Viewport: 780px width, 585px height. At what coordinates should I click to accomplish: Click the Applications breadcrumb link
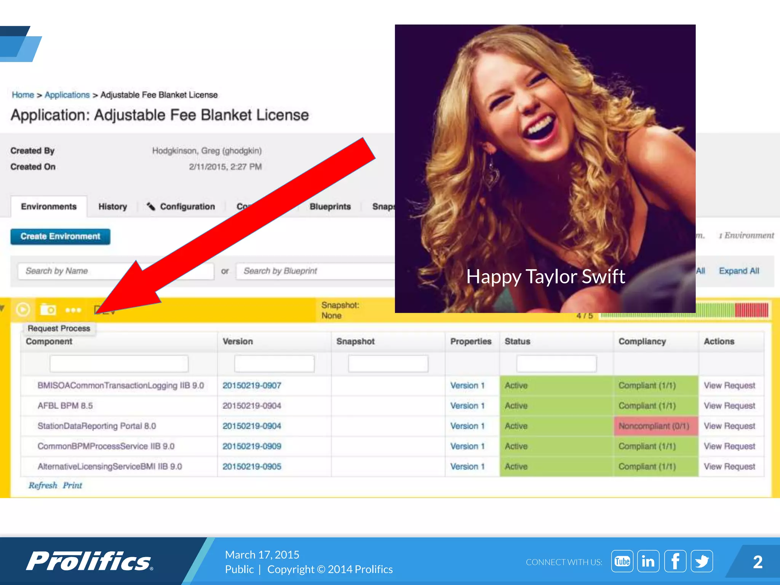click(67, 95)
